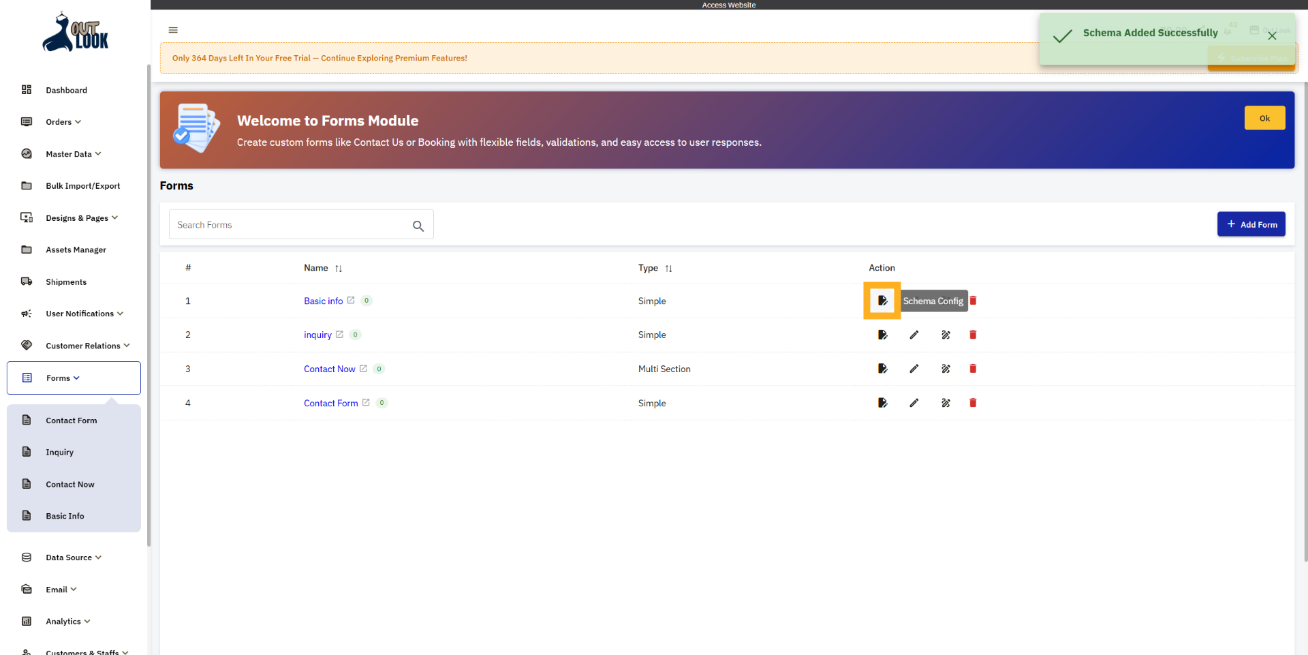Select Basic Info in the Forms submenu
Viewport: 1308px width, 655px height.
point(65,516)
